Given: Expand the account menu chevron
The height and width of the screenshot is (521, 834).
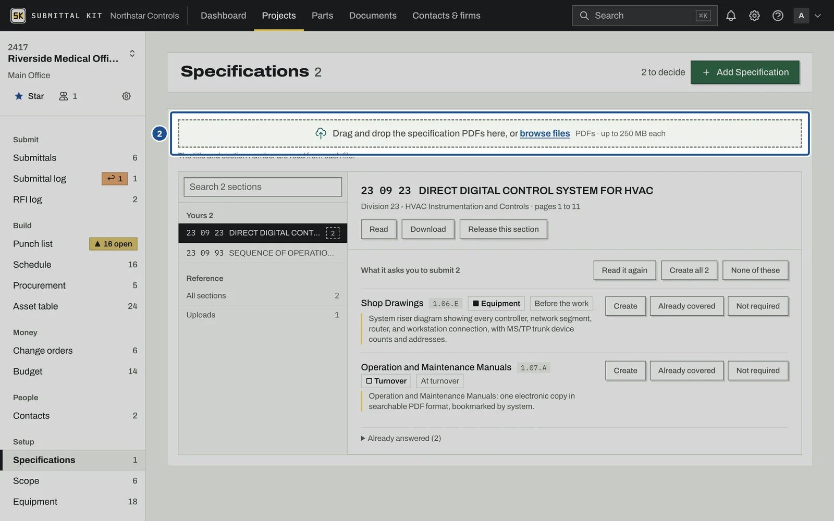Looking at the screenshot, I should (818, 16).
